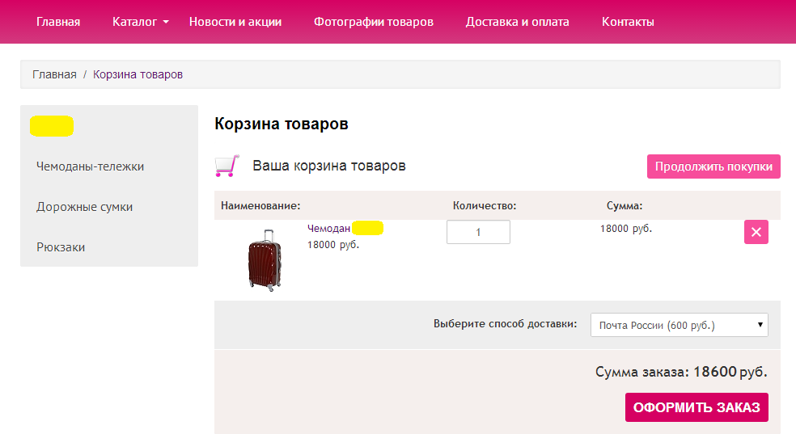Click the shopping cart icon

click(227, 166)
